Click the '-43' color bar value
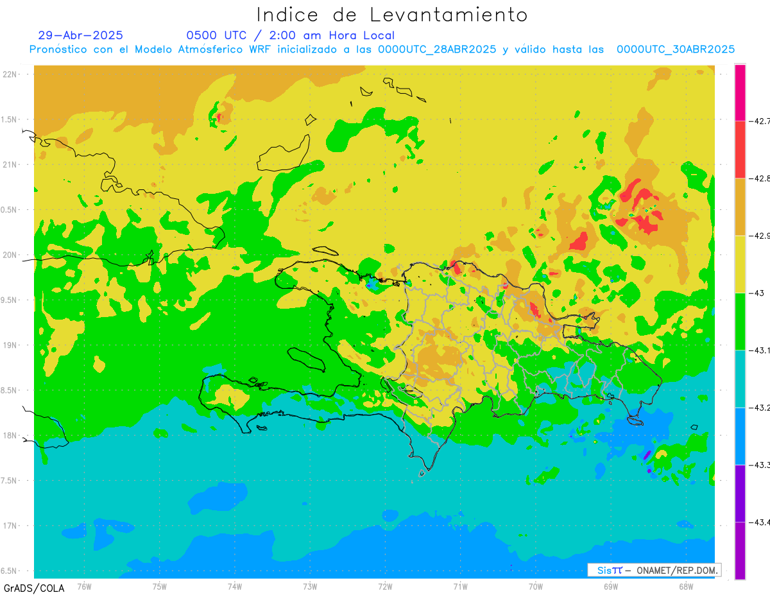The width and height of the screenshot is (770, 595). point(757,293)
